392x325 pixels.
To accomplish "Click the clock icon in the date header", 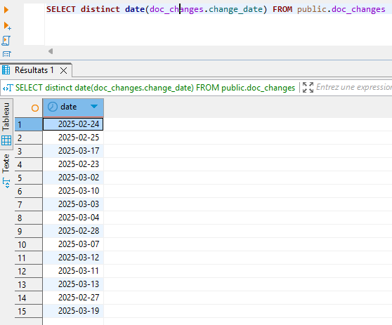I will 53,107.
